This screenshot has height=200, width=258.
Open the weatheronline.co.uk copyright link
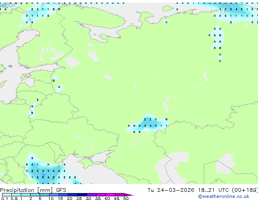click(224, 196)
